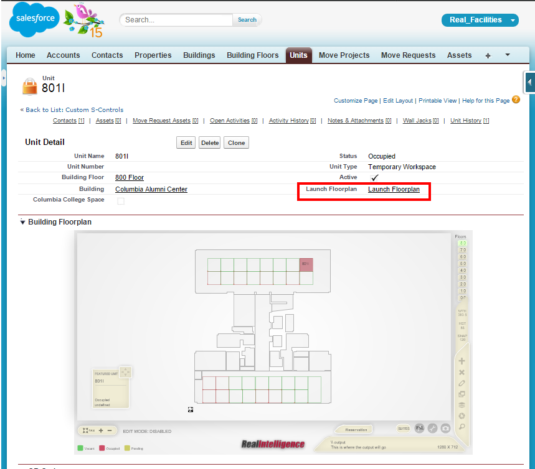Screen dimensions: 535x469
Task: Click the wrench settings icon below floorplan
Action: tap(432, 429)
